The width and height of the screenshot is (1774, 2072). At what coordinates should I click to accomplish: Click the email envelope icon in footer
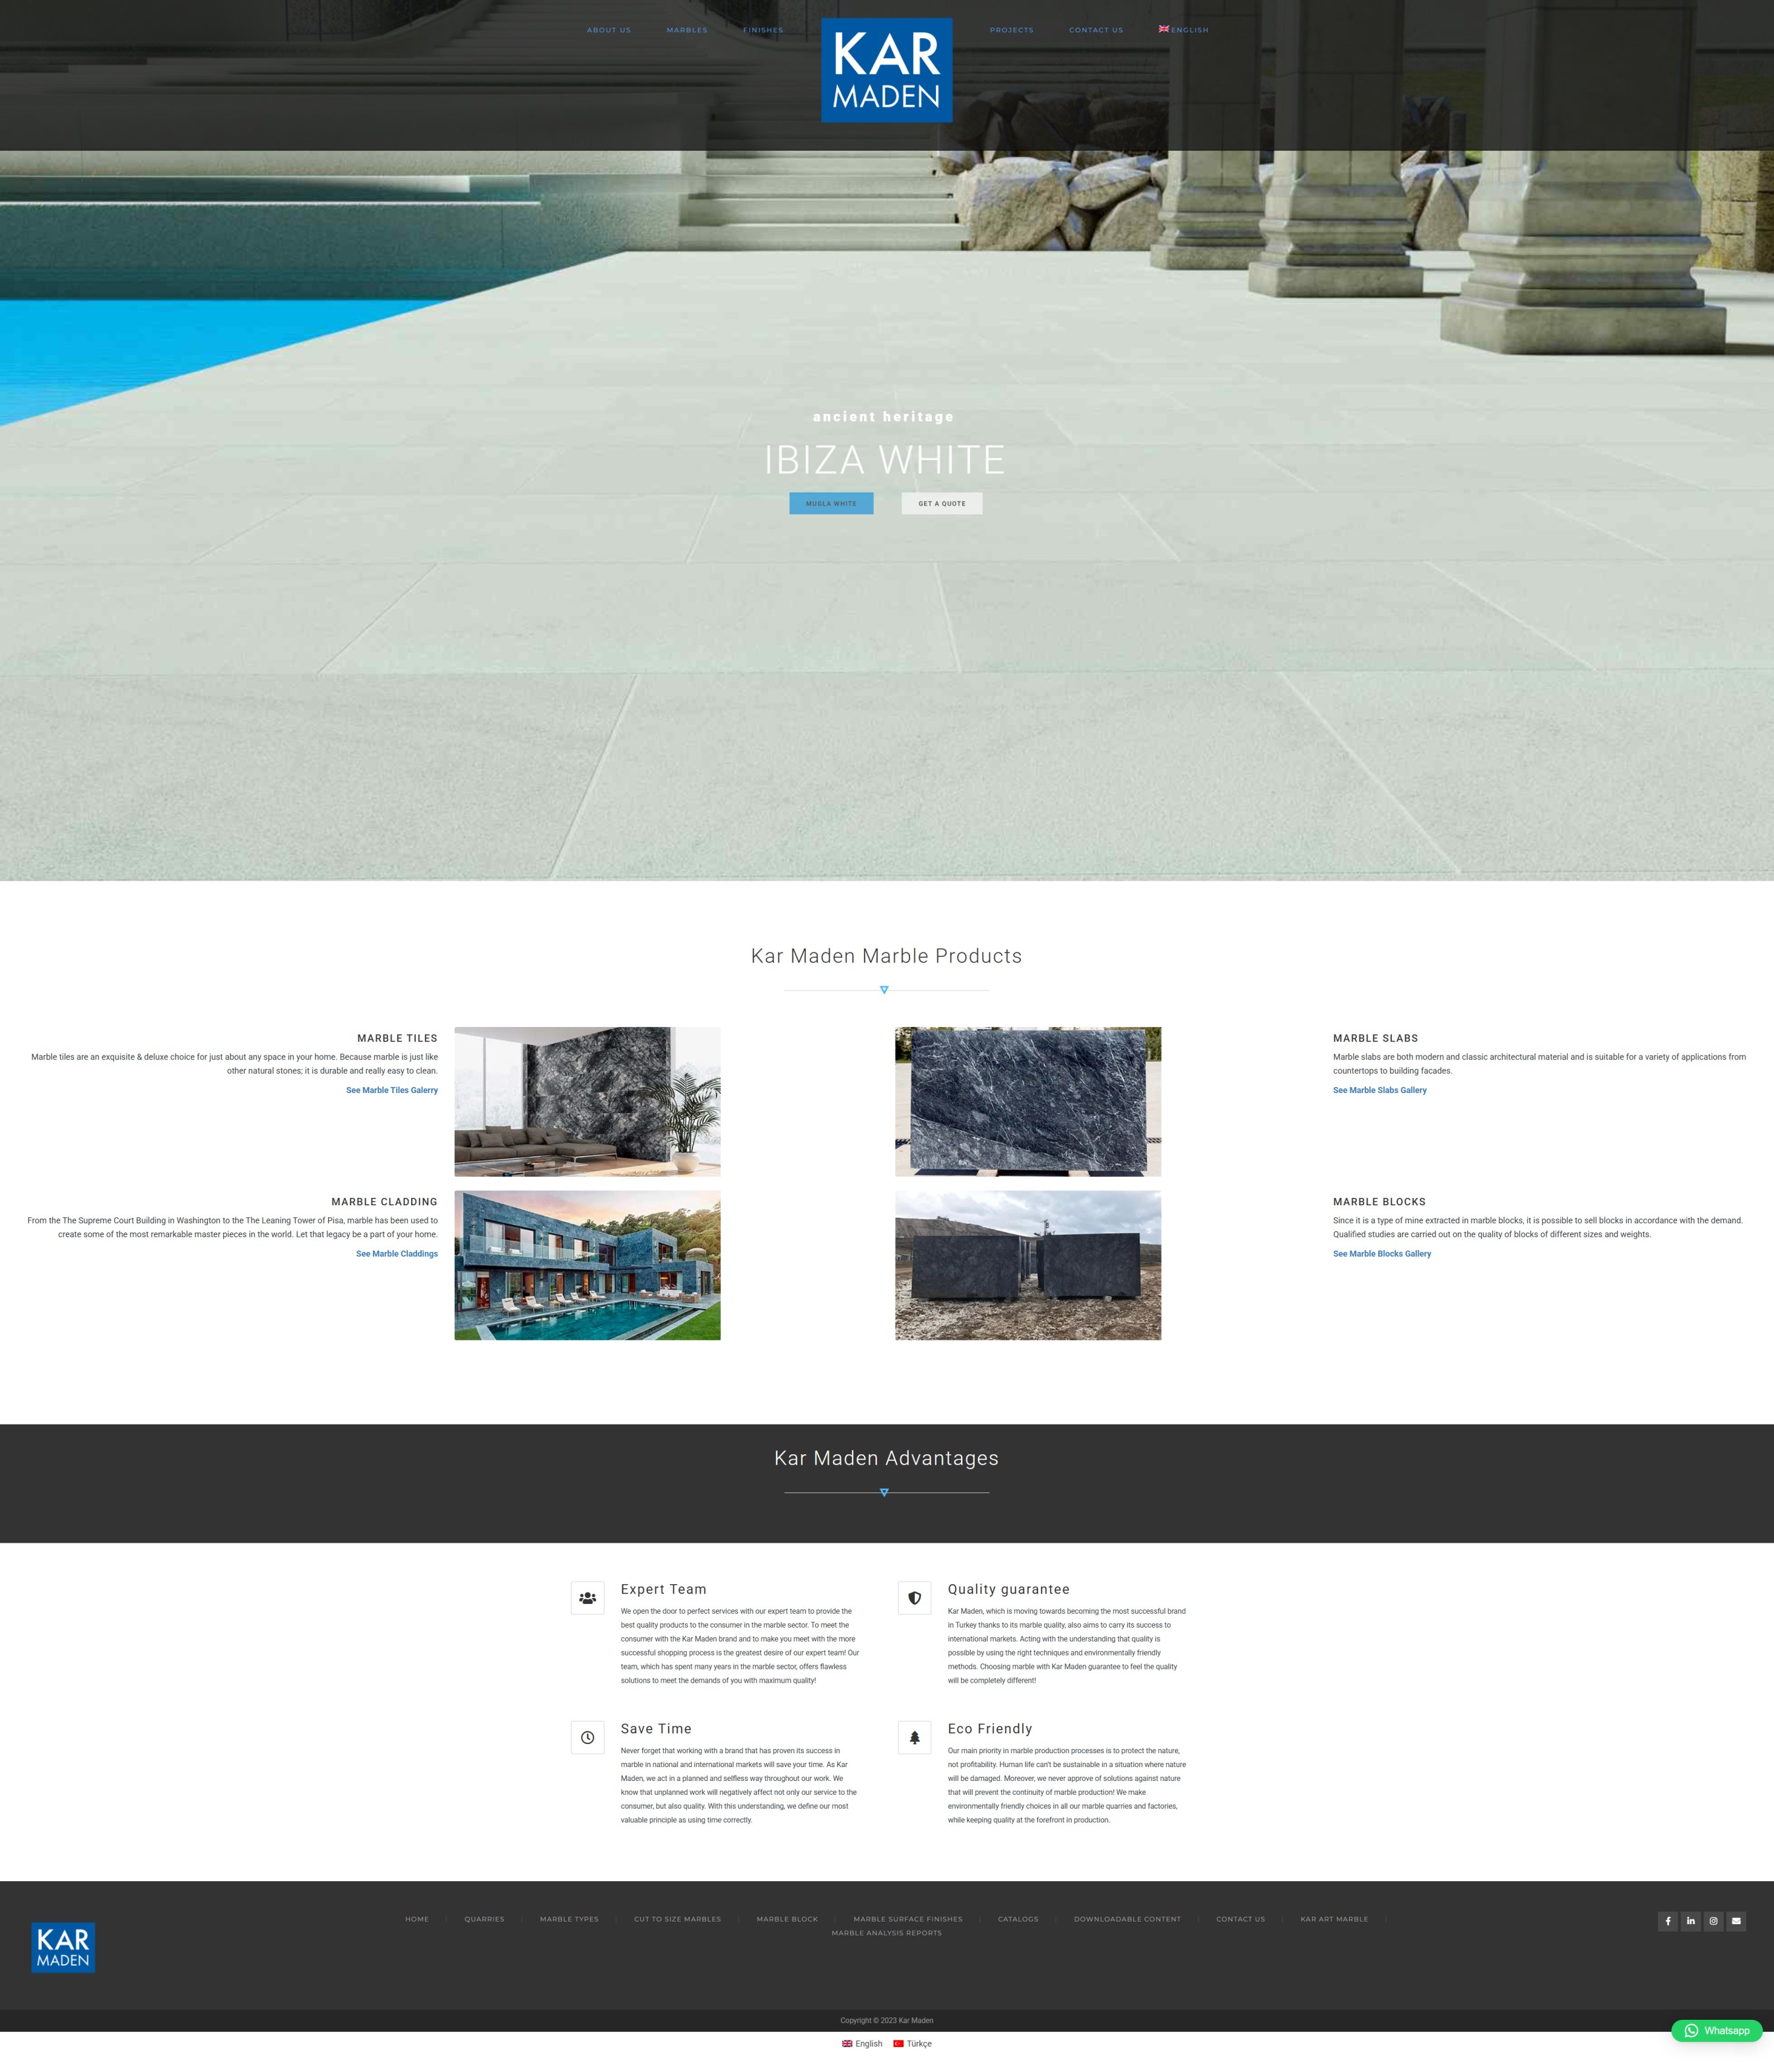1736,1921
